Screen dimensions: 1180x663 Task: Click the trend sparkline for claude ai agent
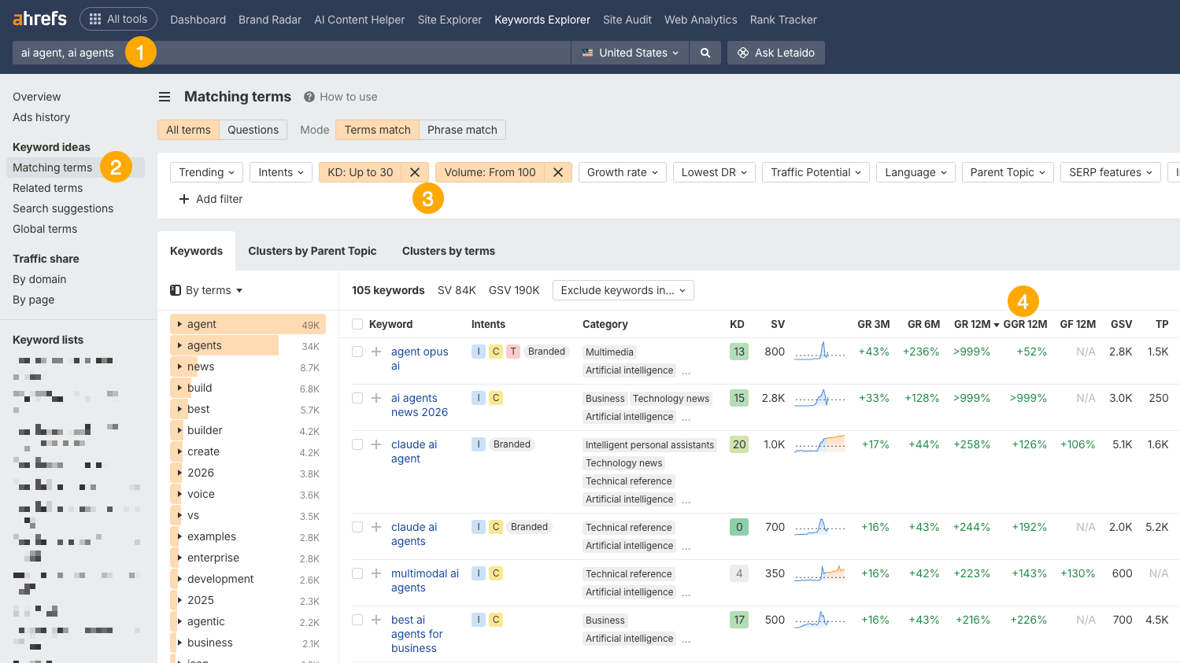point(819,444)
